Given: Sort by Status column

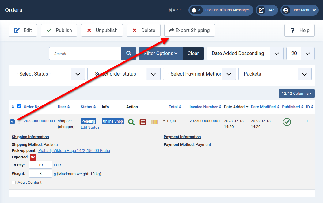Looking at the screenshot, I should [x=88, y=107].
